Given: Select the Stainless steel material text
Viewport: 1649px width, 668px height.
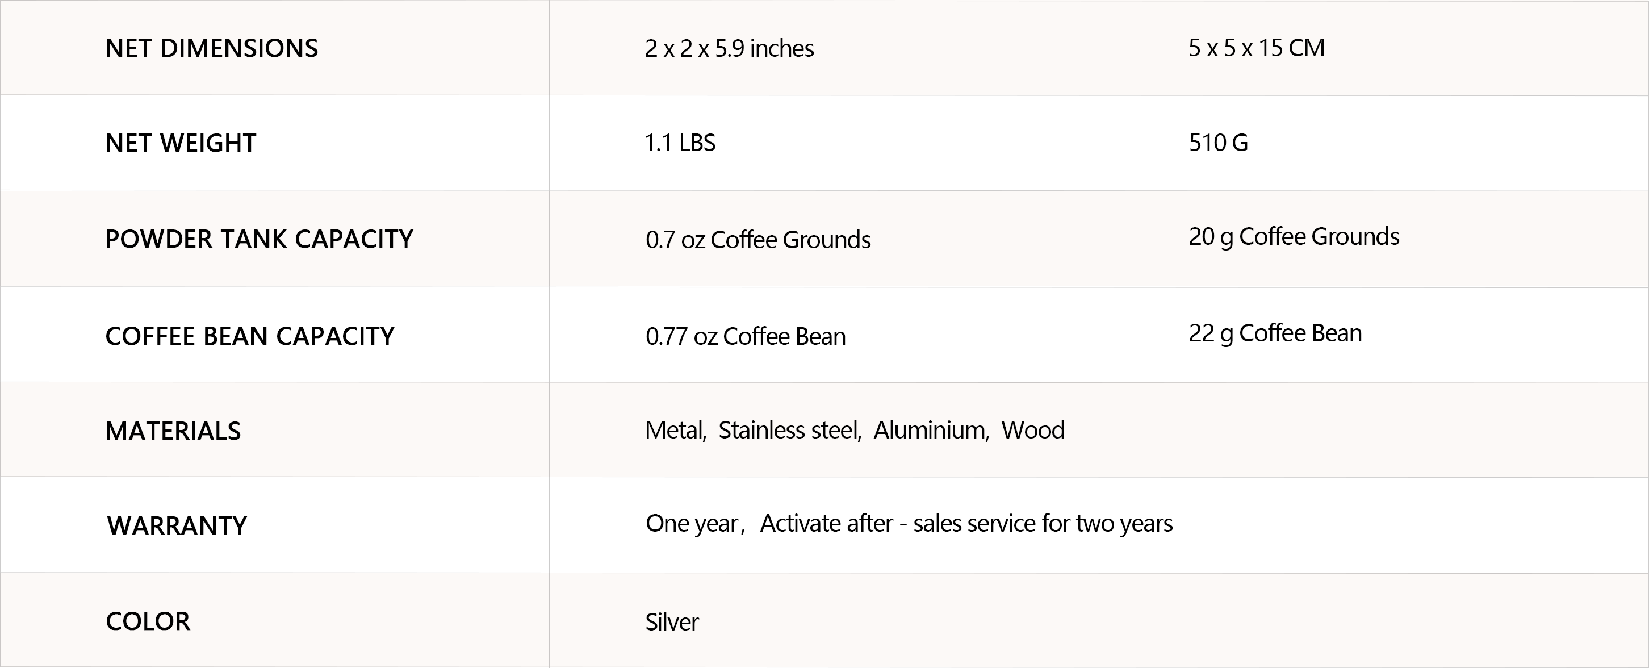Looking at the screenshot, I should [790, 431].
